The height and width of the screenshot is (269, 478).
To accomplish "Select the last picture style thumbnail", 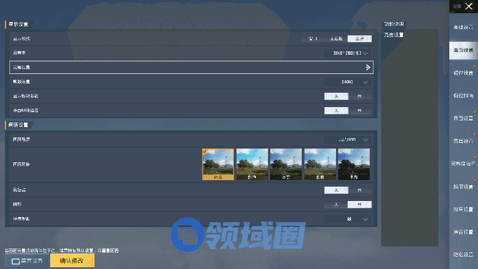I will click(x=354, y=164).
